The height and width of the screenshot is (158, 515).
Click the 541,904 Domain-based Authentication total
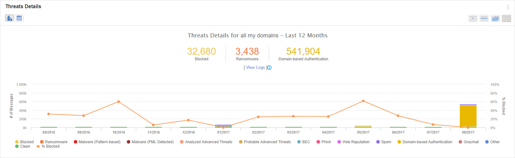click(x=303, y=52)
